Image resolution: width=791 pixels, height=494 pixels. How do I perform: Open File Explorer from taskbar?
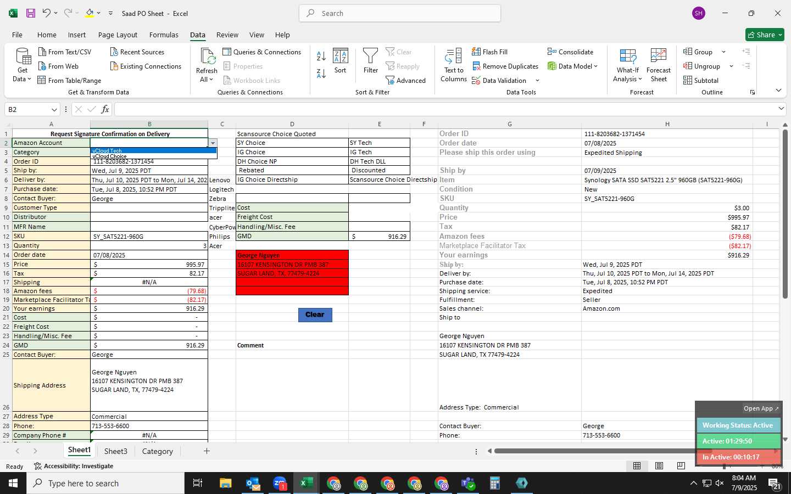click(226, 483)
